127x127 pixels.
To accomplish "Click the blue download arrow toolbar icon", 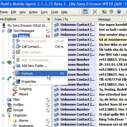I will point(119,12).
